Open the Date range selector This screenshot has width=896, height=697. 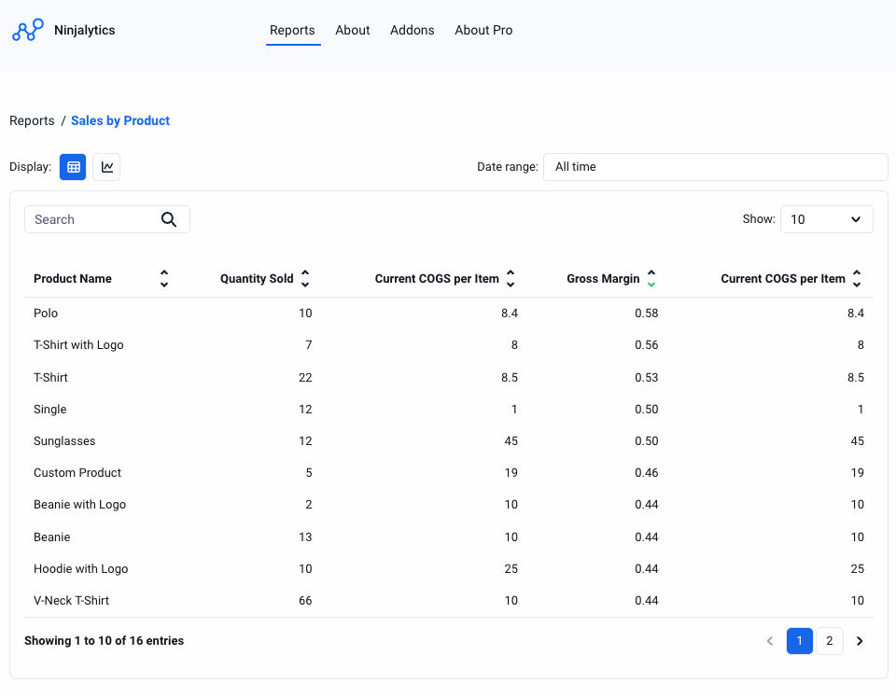click(x=715, y=167)
